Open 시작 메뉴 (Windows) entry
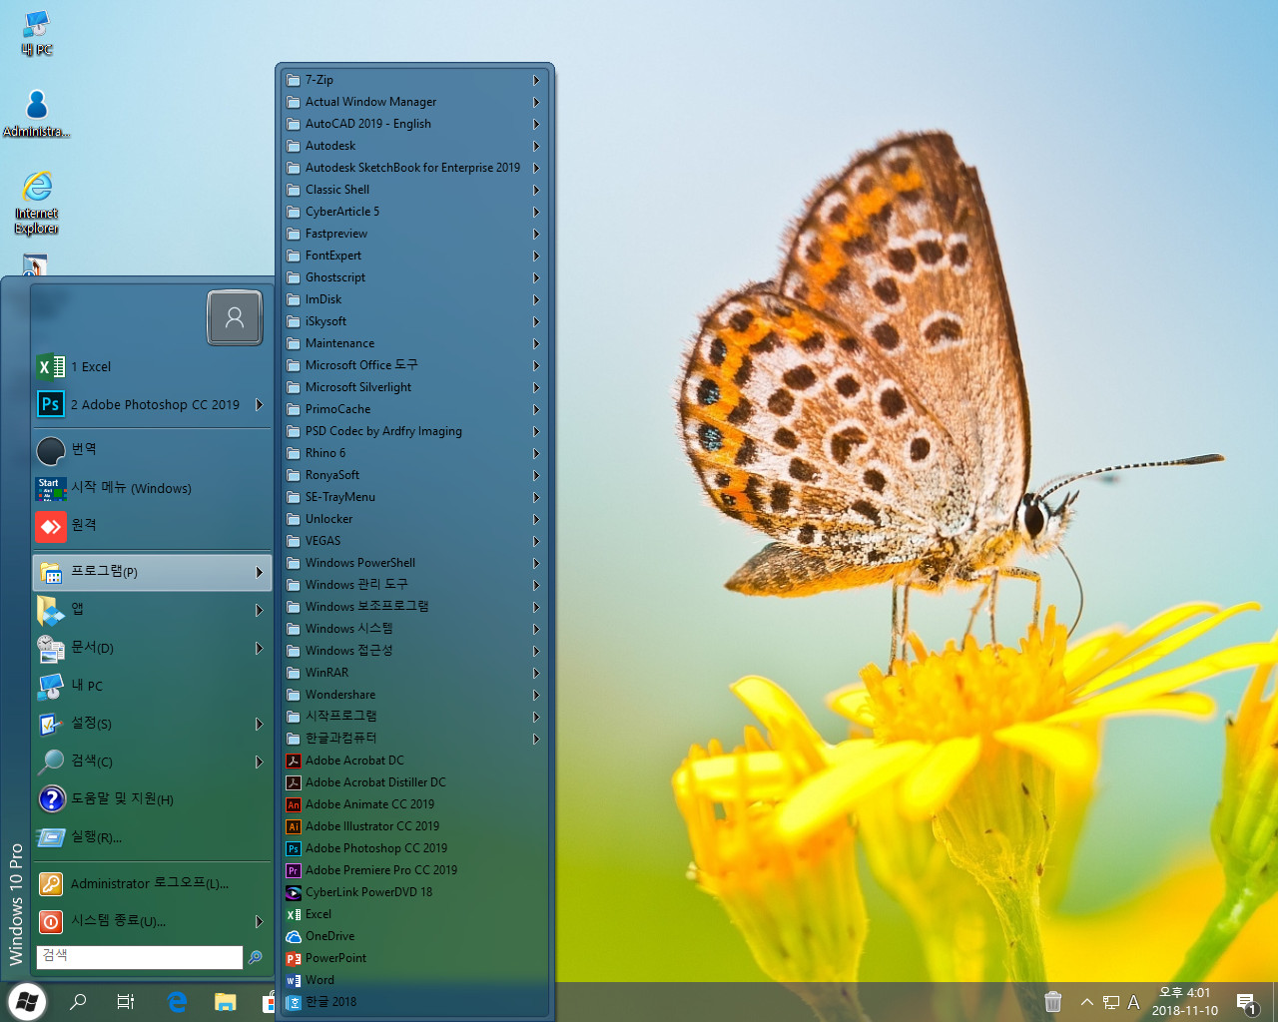 pyautogui.click(x=152, y=488)
